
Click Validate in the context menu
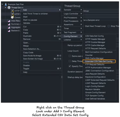point(41,23)
